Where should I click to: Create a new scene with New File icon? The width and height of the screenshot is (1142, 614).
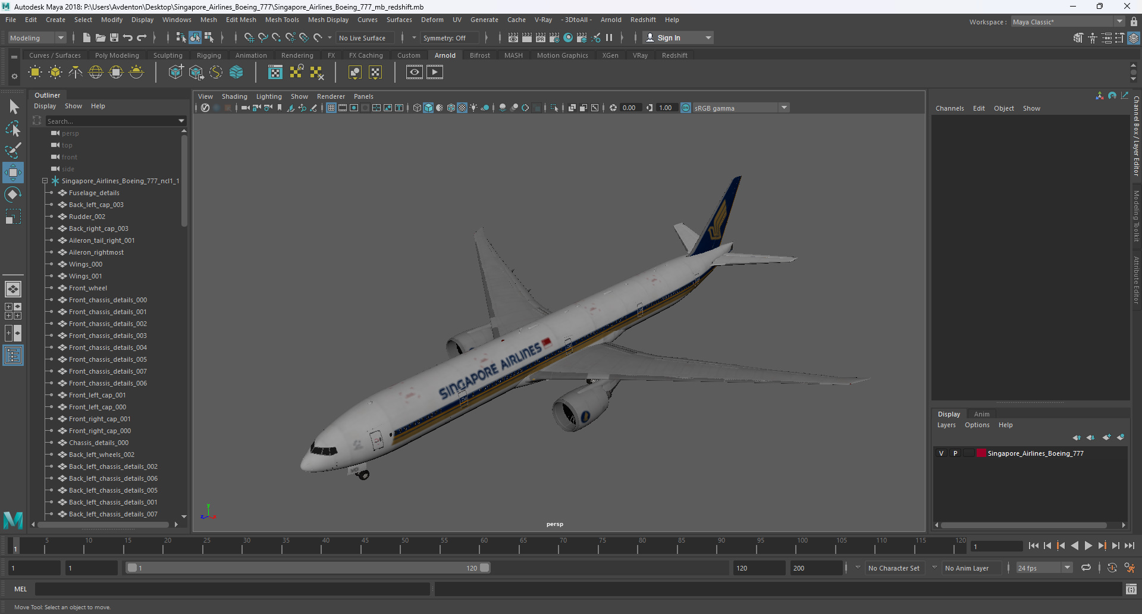[87, 37]
